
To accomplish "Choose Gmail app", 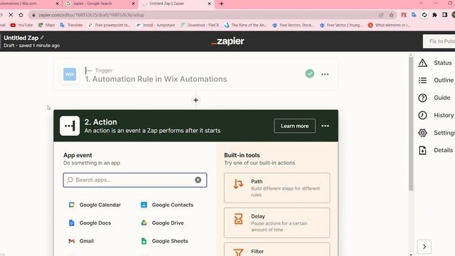I will [81, 241].
